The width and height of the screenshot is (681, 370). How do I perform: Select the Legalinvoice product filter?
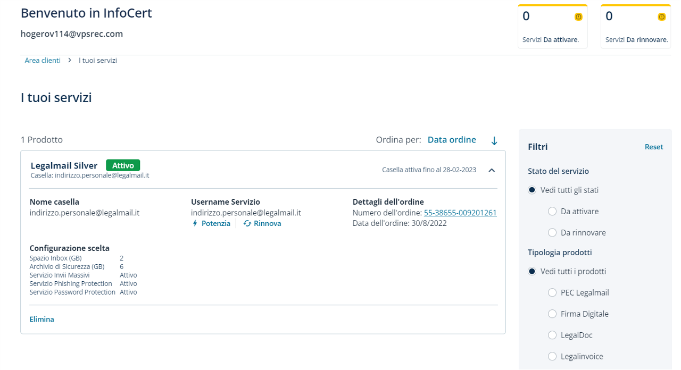[x=552, y=357]
